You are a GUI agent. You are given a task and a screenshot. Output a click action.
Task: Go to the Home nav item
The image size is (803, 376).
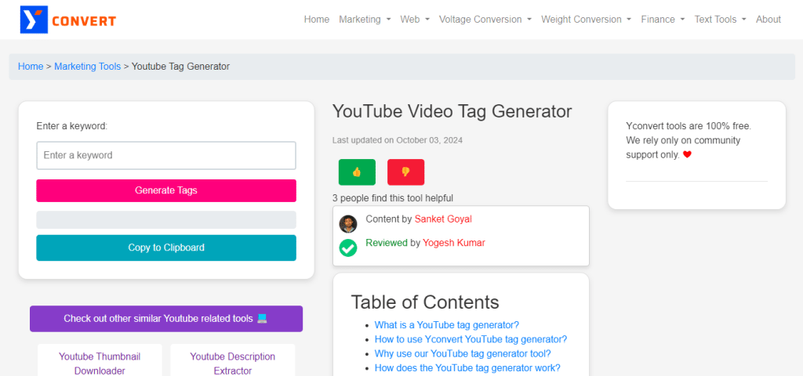tap(317, 20)
